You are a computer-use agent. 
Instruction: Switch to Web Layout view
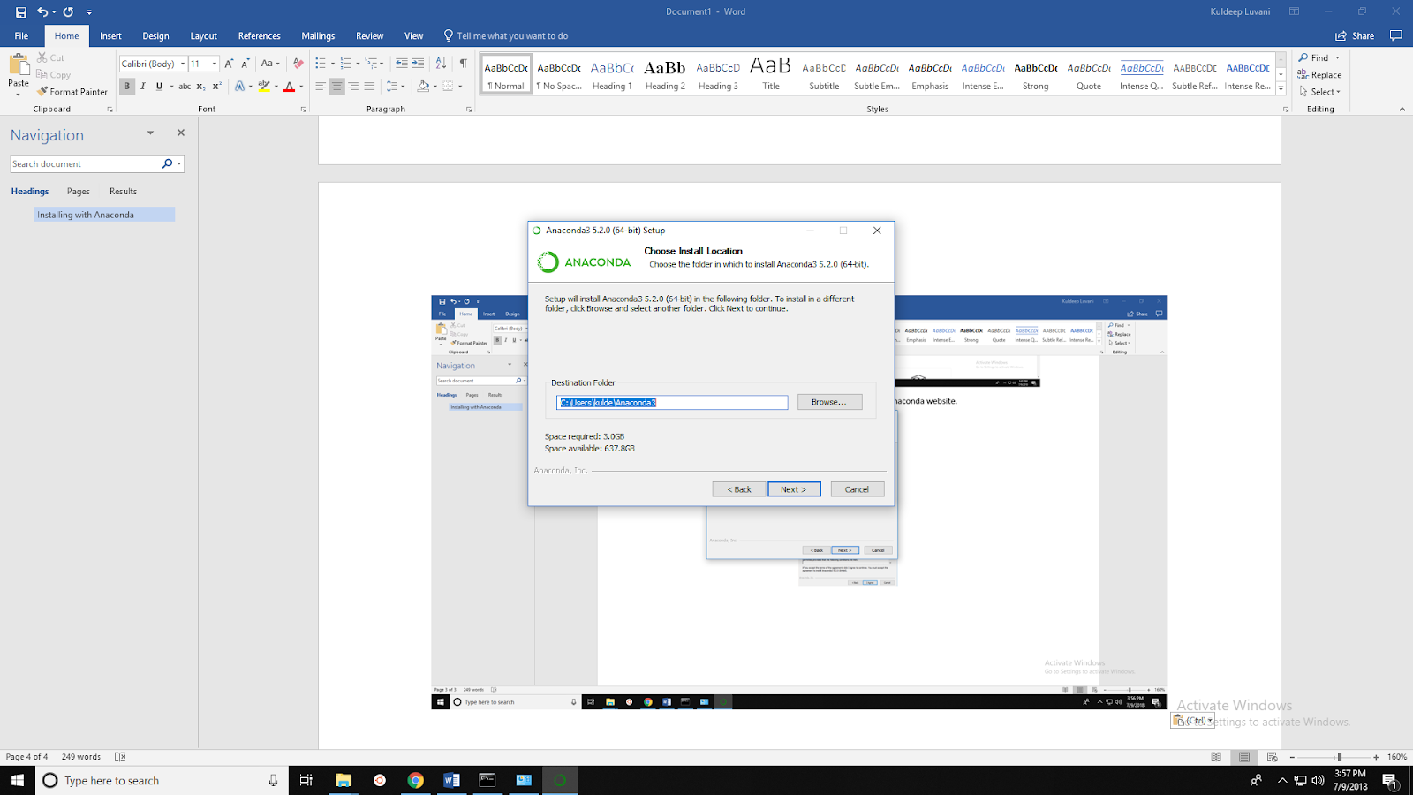coord(1272,757)
